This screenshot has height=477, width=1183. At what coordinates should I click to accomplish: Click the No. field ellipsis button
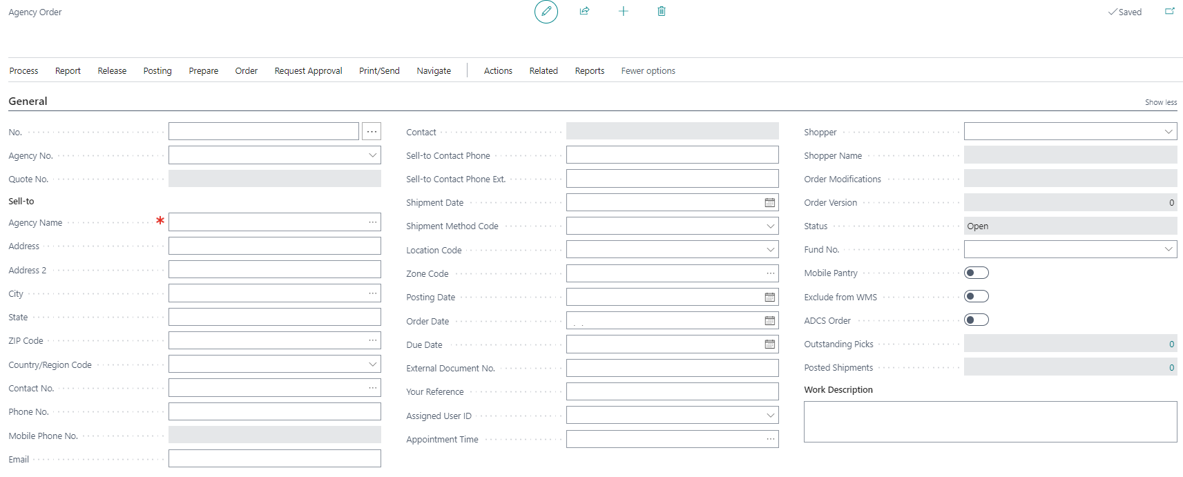(x=372, y=132)
